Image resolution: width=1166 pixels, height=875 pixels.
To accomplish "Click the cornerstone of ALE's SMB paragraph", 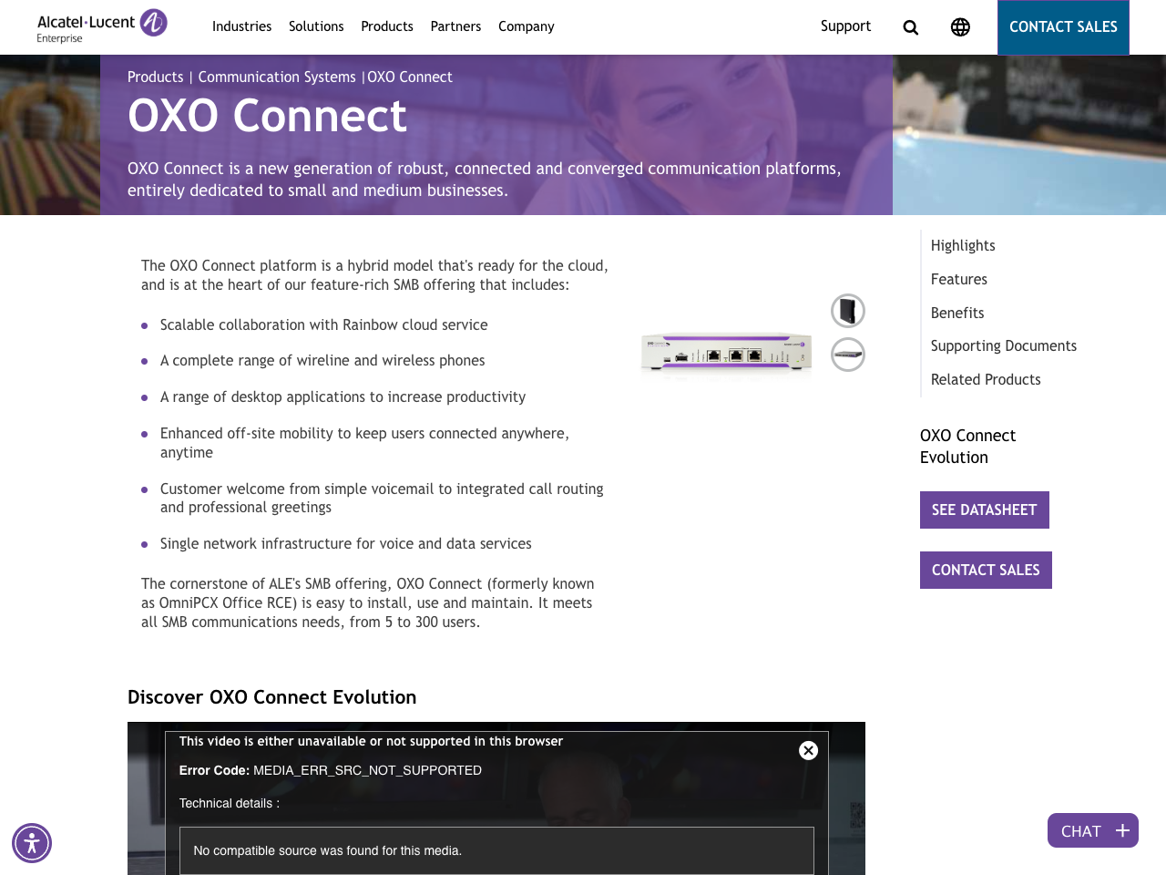I will tap(368, 602).
